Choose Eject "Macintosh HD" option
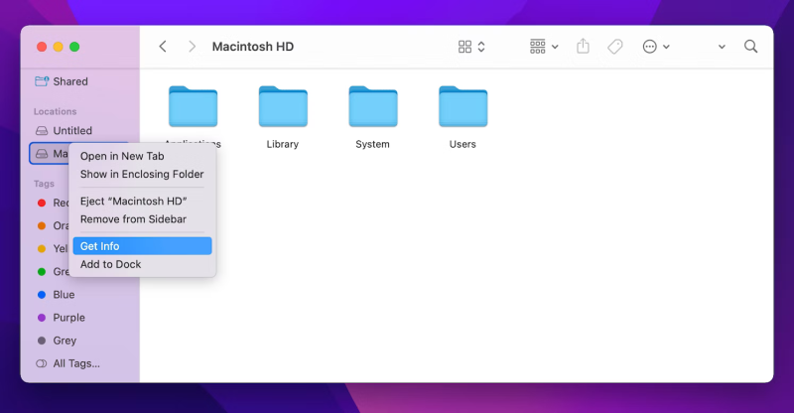This screenshot has height=413, width=794. (133, 202)
